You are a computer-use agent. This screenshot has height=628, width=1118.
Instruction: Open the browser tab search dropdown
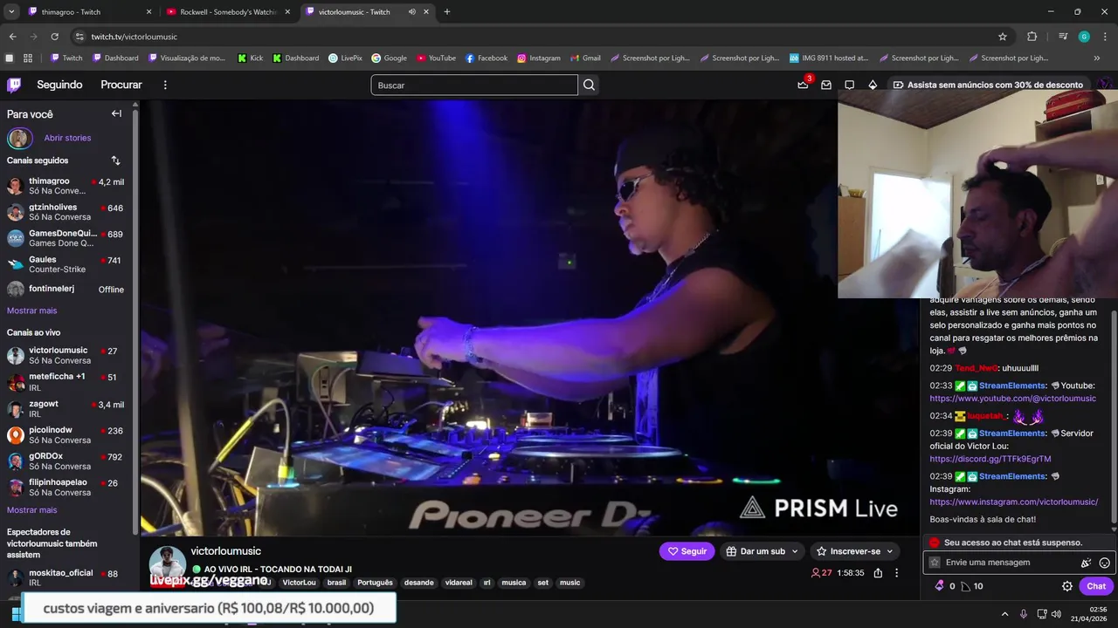[11, 12]
